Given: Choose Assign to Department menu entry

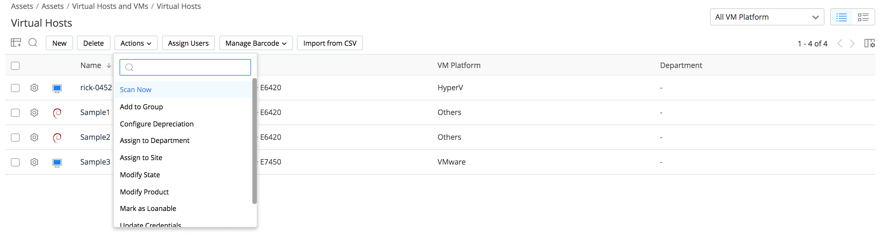Looking at the screenshot, I should click(x=154, y=140).
